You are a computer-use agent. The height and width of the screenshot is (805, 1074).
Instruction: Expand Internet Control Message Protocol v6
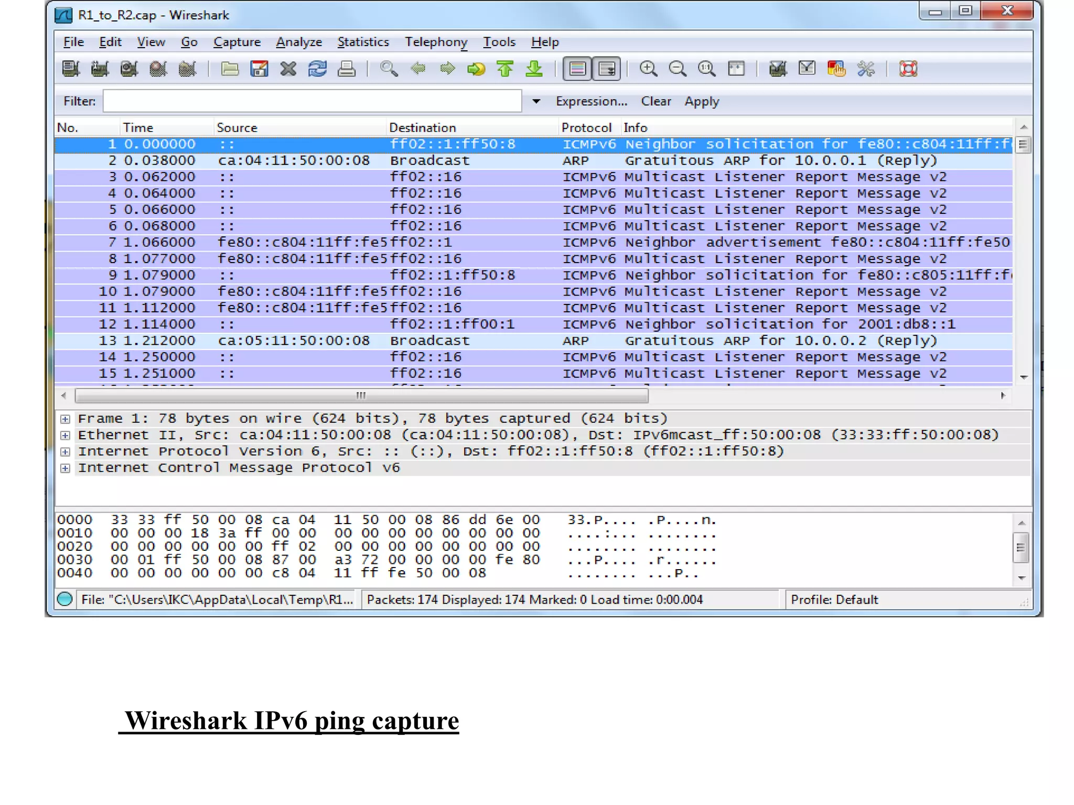[x=65, y=468]
